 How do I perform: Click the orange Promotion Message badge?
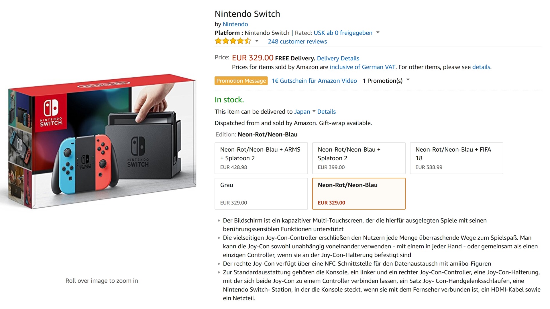pos(241,81)
